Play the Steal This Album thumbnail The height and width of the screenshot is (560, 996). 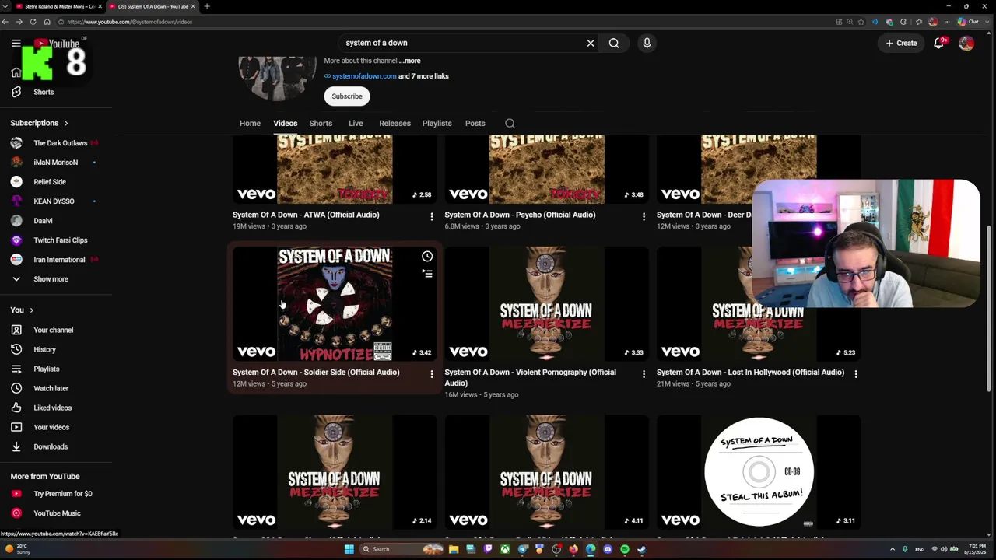(x=759, y=472)
